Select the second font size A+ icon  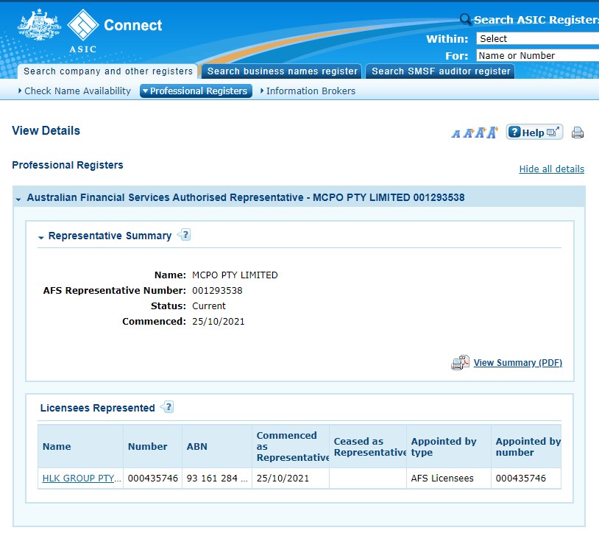(469, 133)
